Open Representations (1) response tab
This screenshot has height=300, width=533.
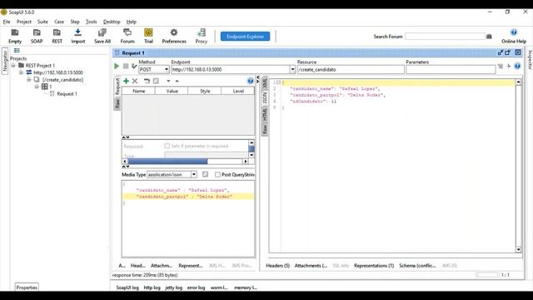click(374, 265)
